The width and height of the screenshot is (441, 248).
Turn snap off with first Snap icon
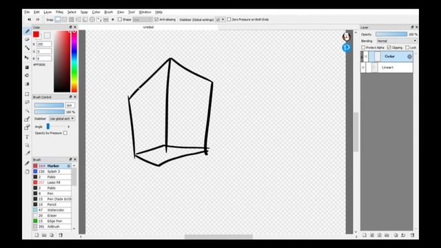[x=58, y=19]
